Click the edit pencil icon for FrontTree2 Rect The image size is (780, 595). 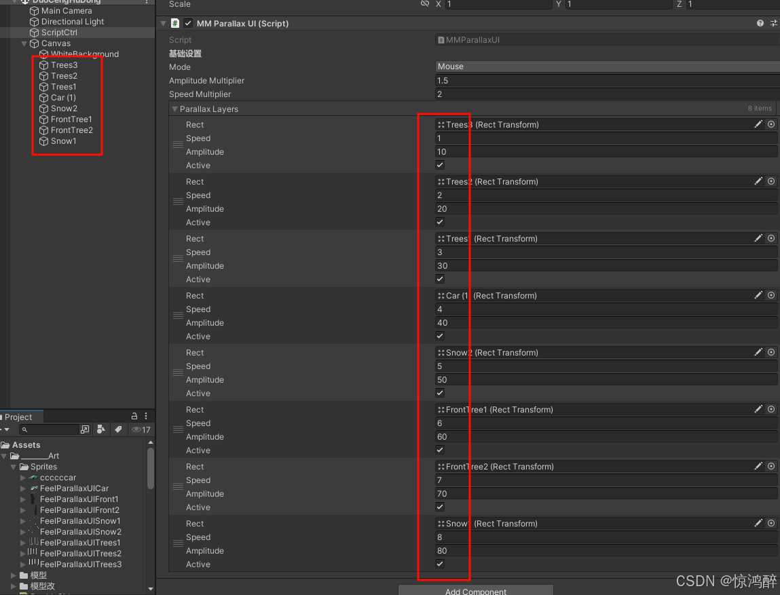pos(758,466)
